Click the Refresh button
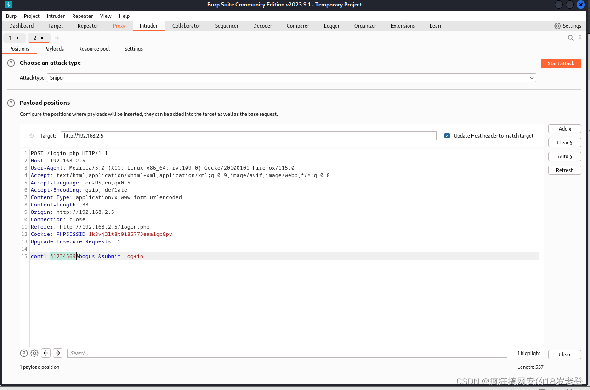Screen dimensions: 590x390 pyautogui.click(x=565, y=170)
